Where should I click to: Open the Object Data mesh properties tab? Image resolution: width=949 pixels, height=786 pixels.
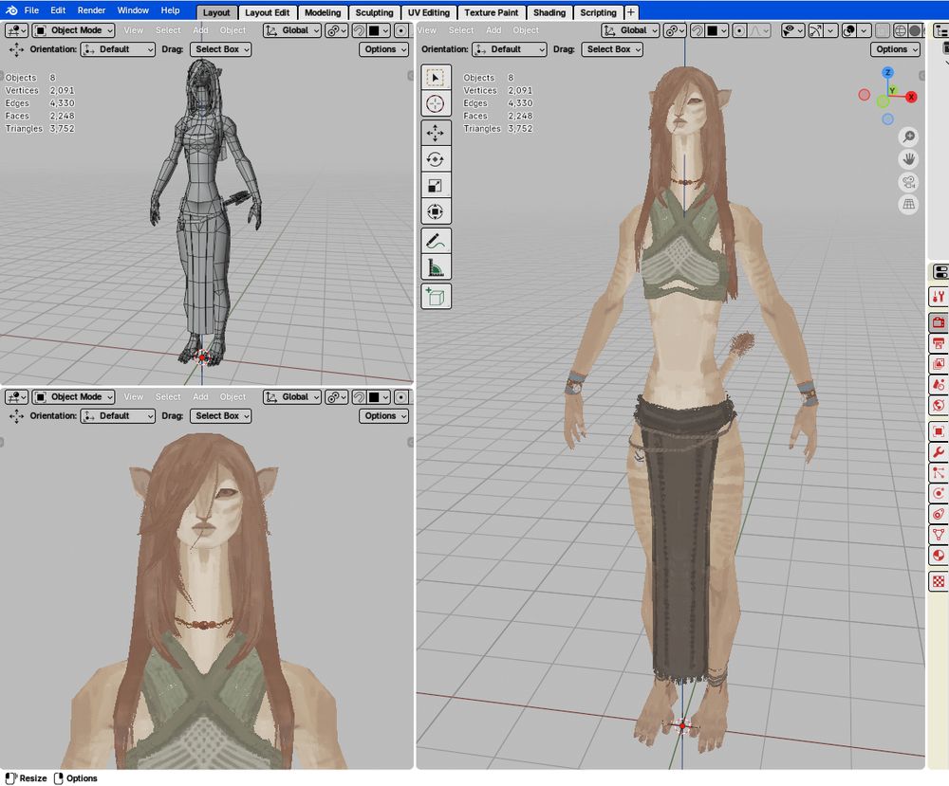tap(939, 535)
